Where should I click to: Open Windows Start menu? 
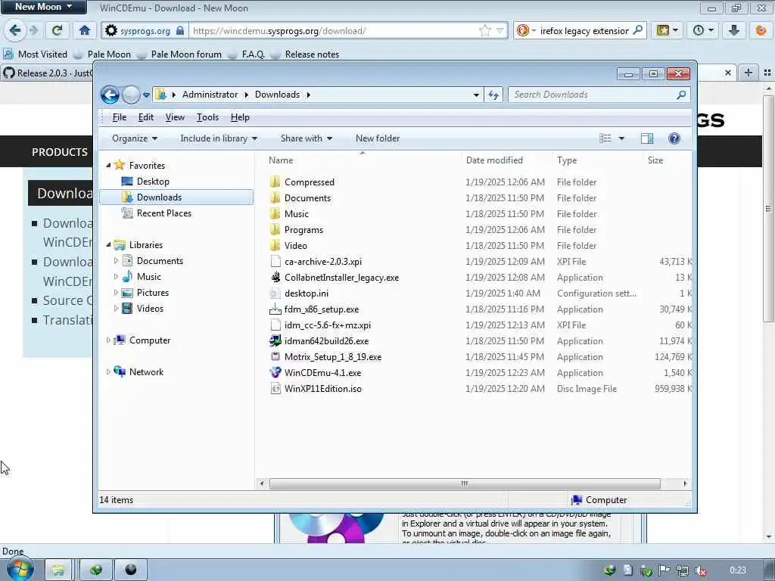click(19, 569)
